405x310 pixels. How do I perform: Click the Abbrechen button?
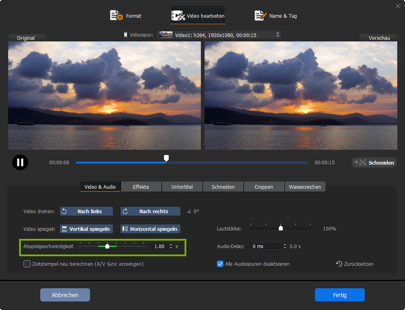(x=65, y=295)
